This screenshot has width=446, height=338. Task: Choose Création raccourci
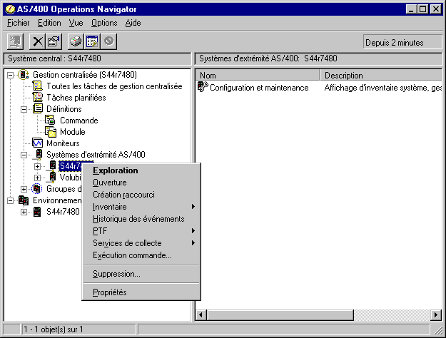(x=141, y=195)
